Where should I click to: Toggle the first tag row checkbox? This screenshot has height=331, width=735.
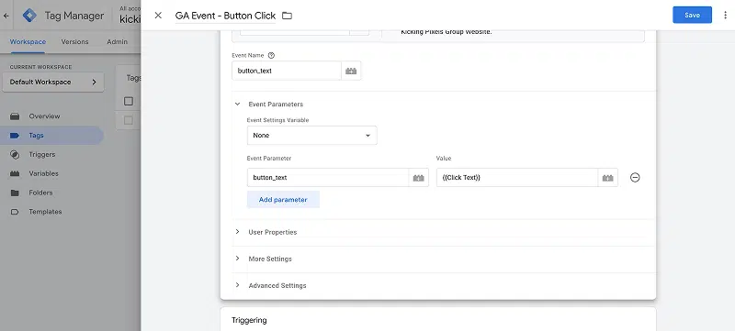(x=129, y=121)
